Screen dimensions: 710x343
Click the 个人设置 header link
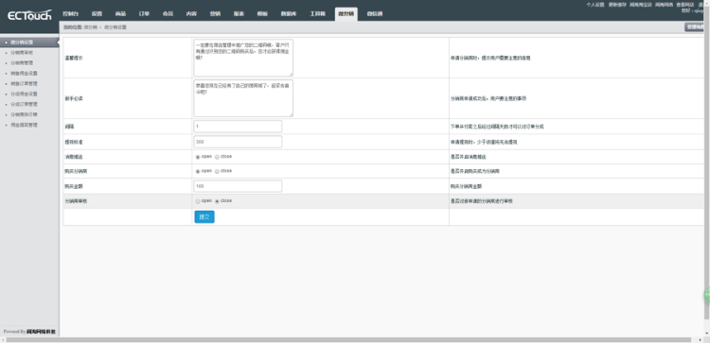tap(595, 5)
